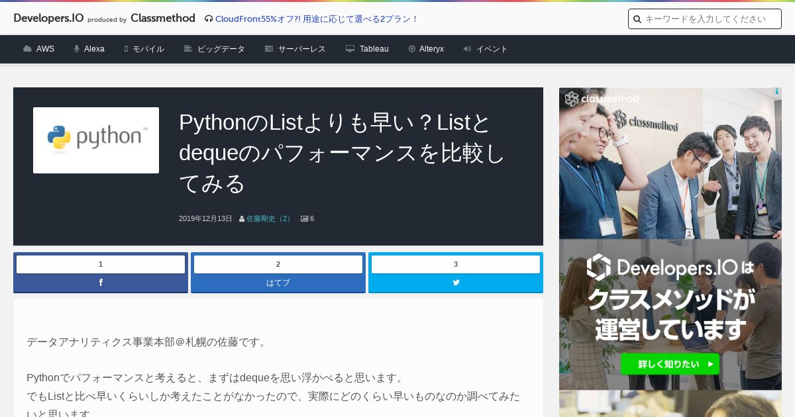Open the モバイル menu item
This screenshot has height=417, width=795.
pos(148,49)
